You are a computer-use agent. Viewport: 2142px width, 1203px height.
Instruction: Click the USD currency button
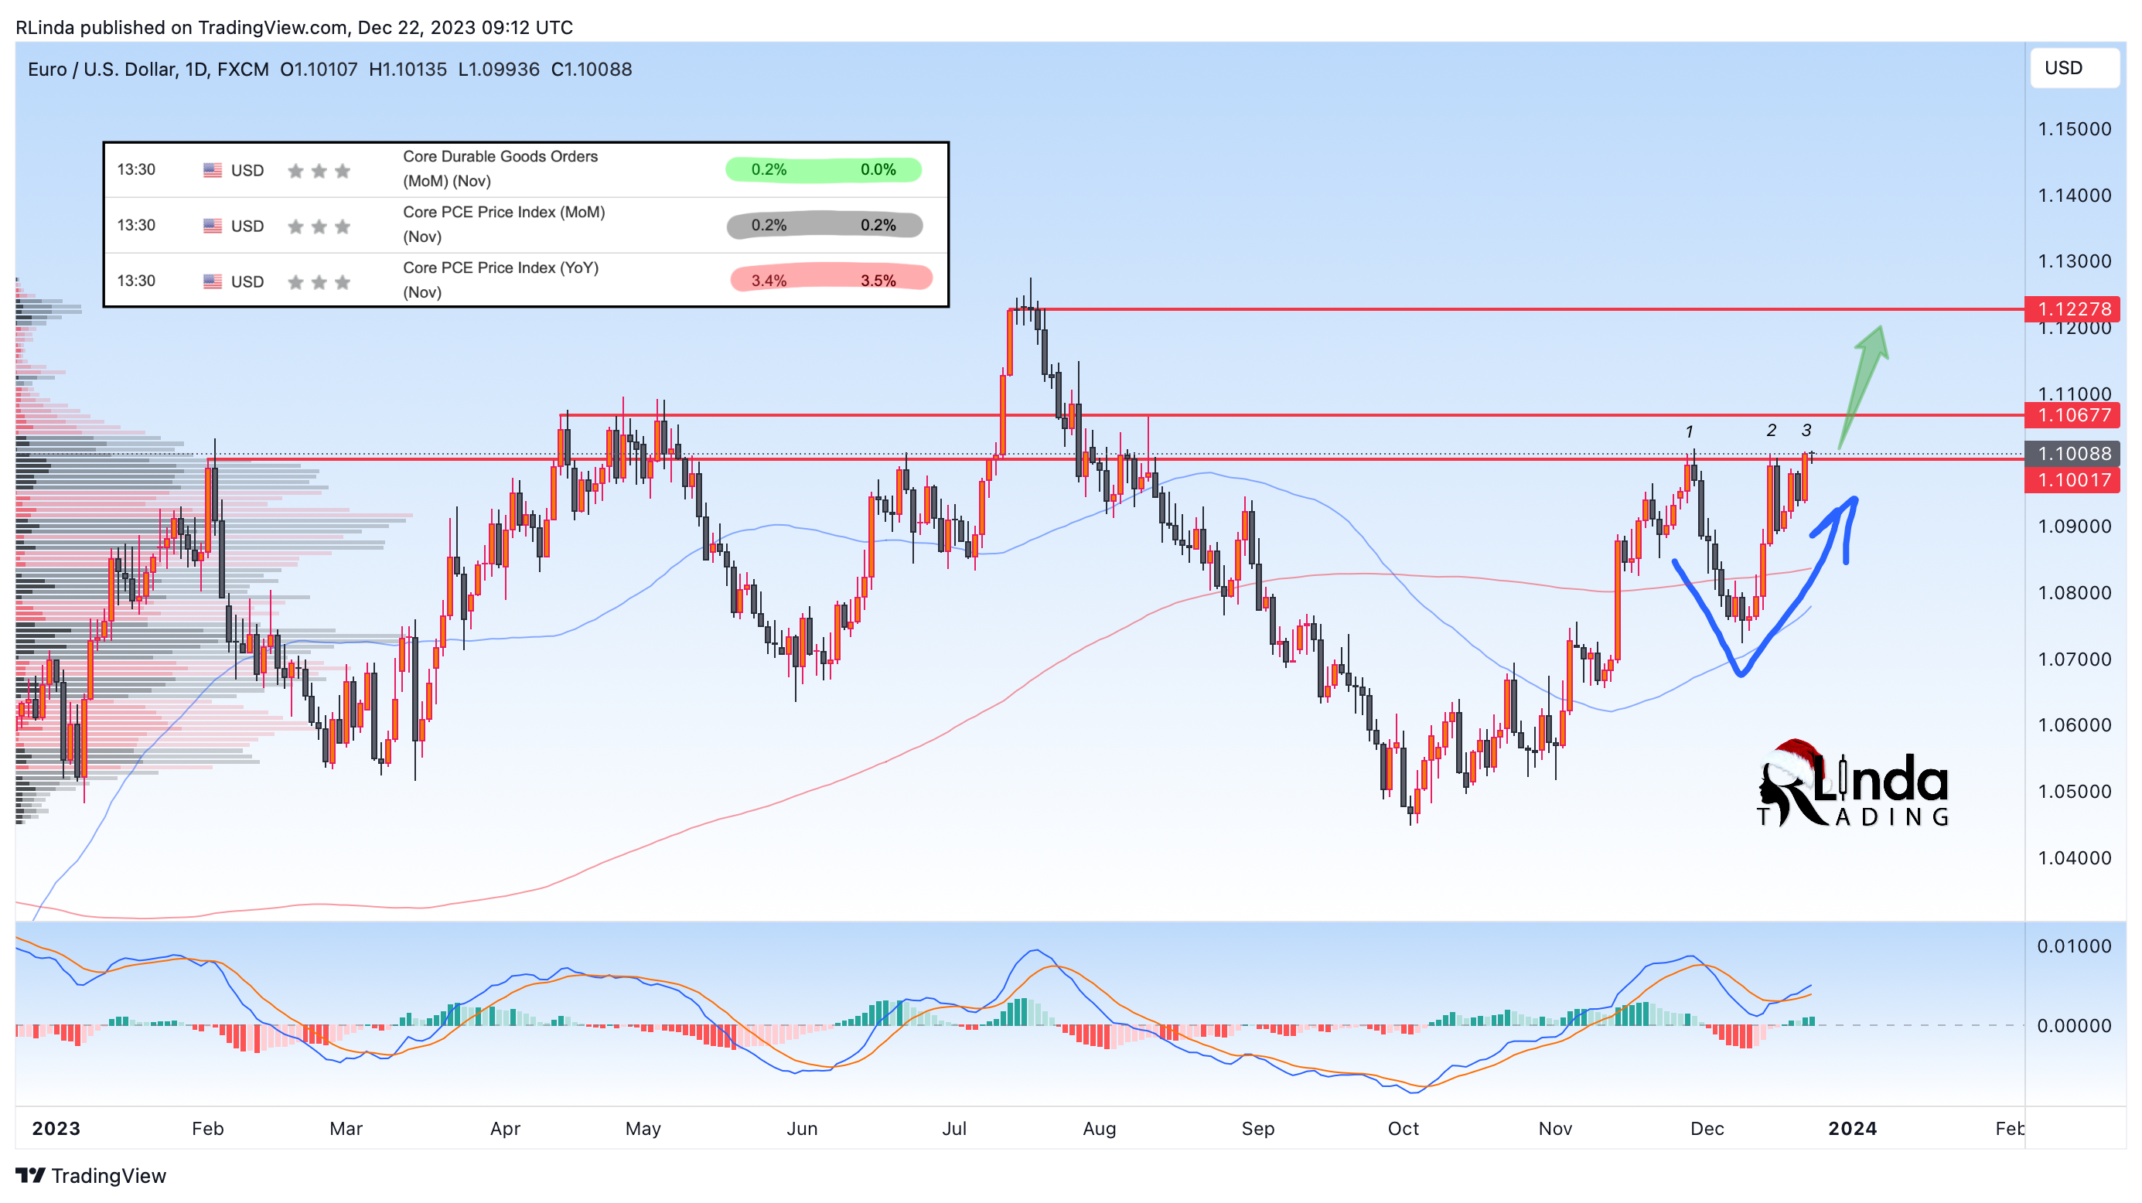click(x=2074, y=68)
